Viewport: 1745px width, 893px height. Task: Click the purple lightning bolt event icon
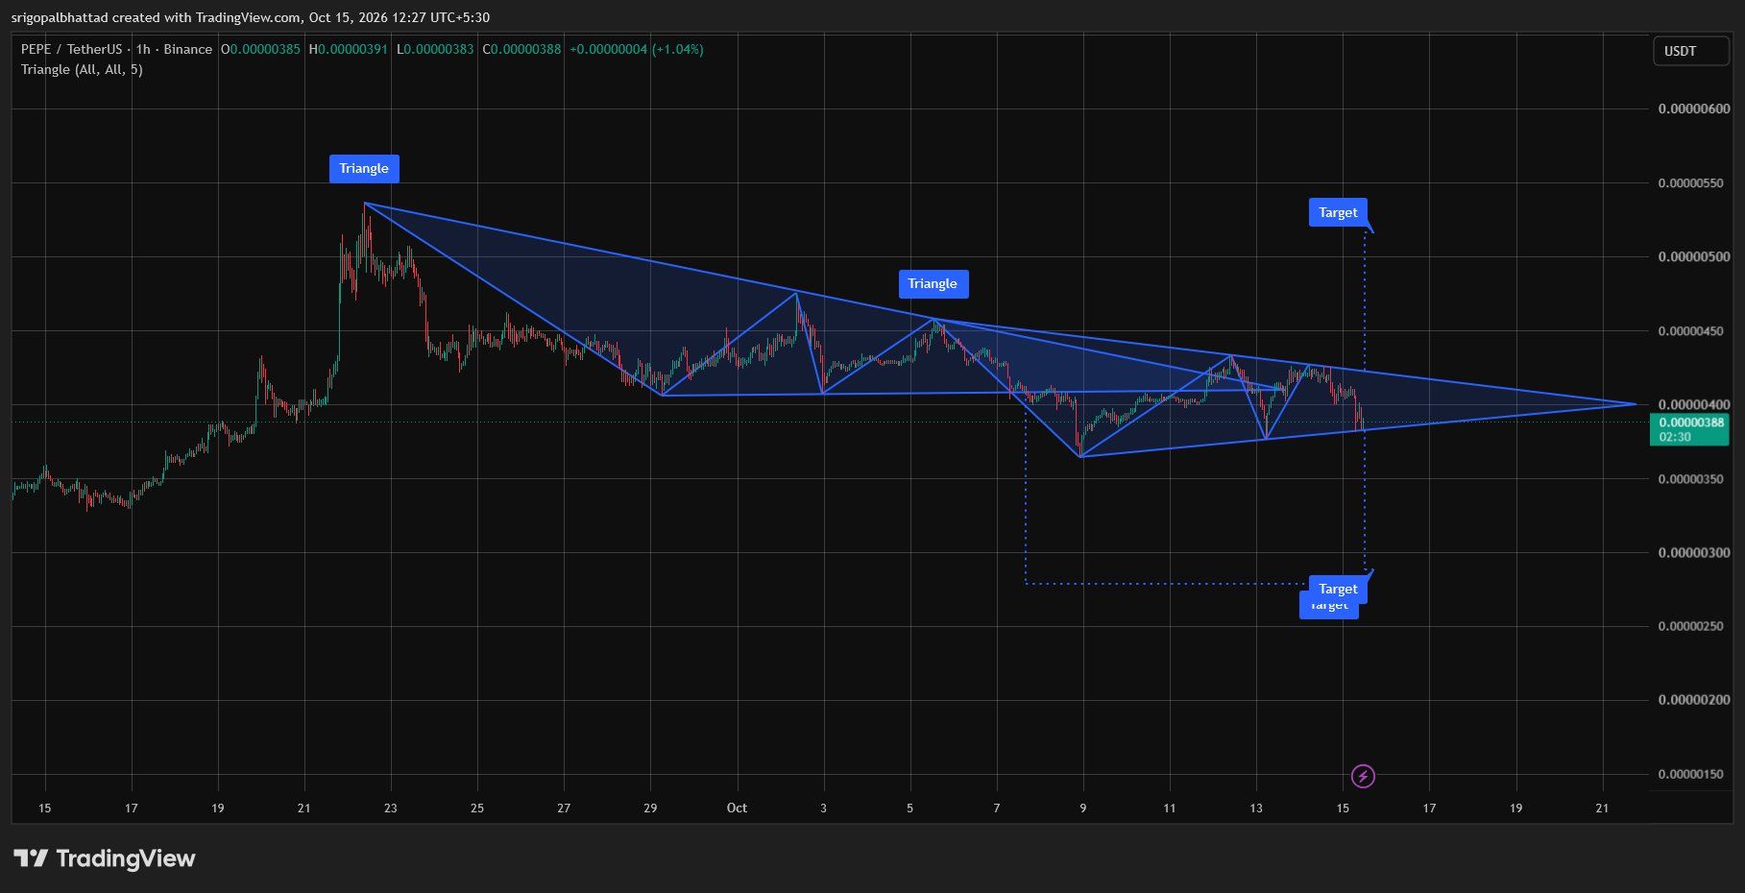click(x=1363, y=776)
